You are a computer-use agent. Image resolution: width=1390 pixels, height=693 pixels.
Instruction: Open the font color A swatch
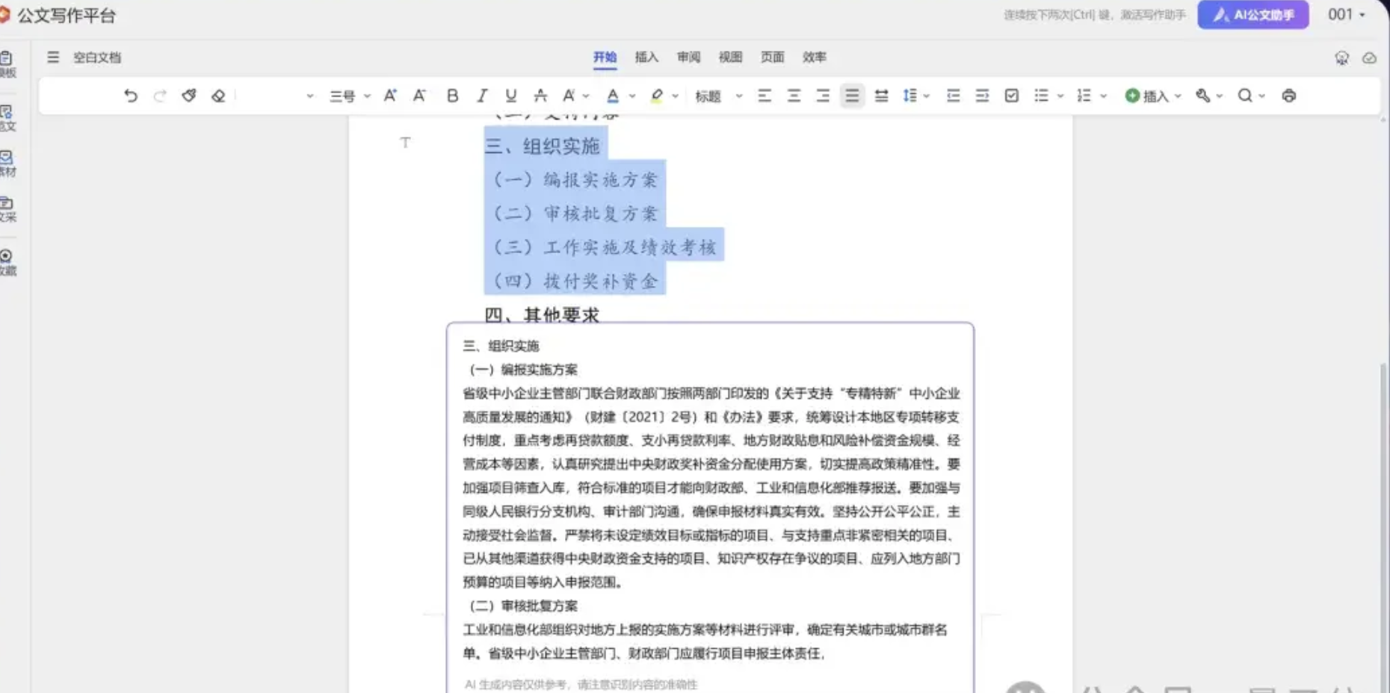[613, 96]
